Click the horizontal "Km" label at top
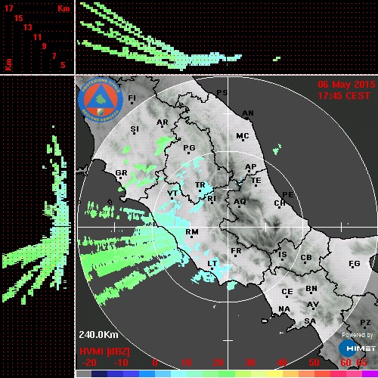 (x=64, y=8)
